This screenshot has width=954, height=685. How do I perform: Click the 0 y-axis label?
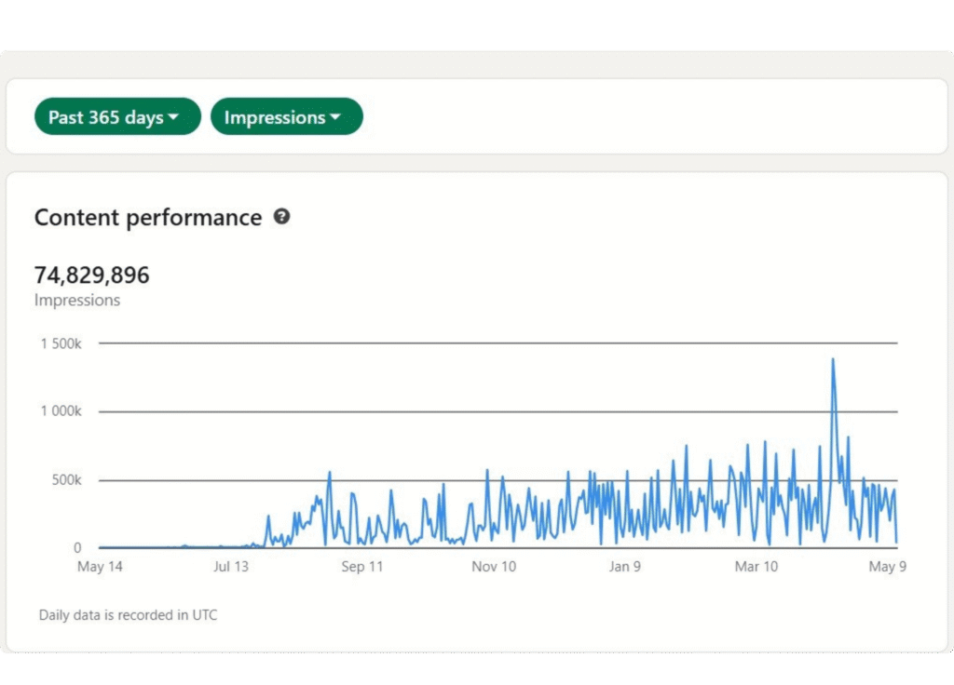click(x=78, y=548)
